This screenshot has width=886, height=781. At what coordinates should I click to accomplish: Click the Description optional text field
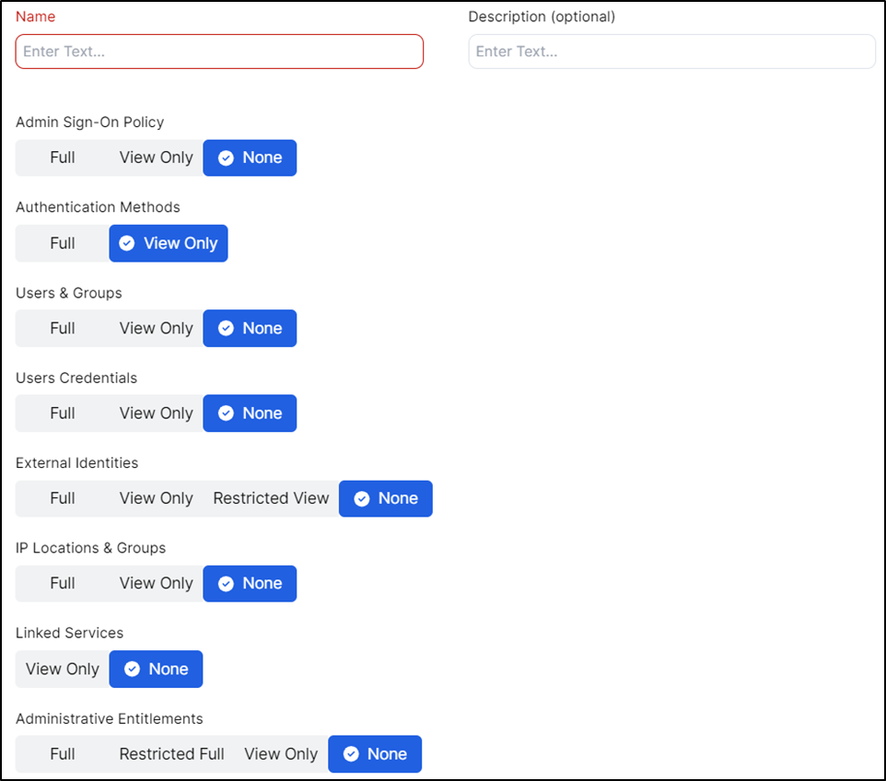point(671,52)
